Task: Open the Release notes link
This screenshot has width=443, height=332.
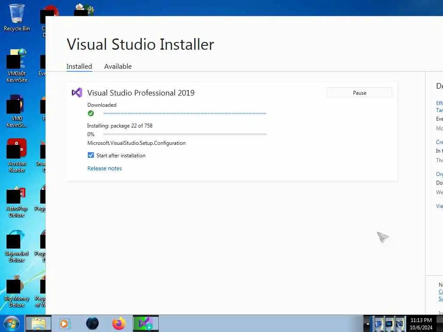Action: pos(105,168)
